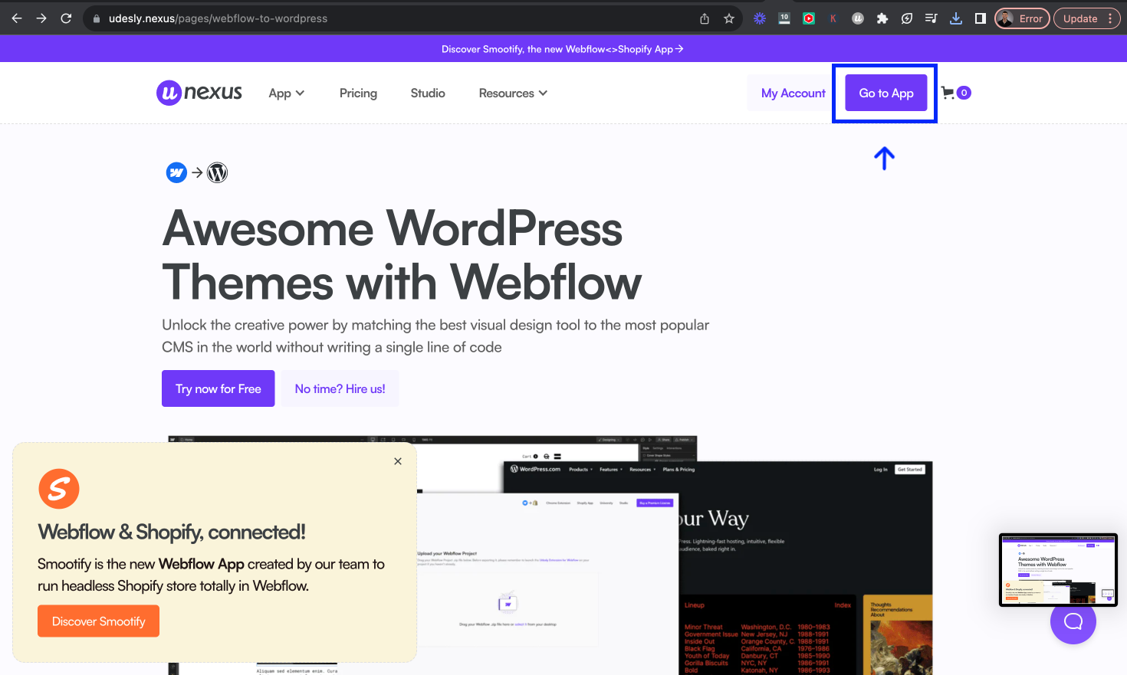The image size is (1127, 675).
Task: Open the Pricing nav item
Action: [358, 93]
